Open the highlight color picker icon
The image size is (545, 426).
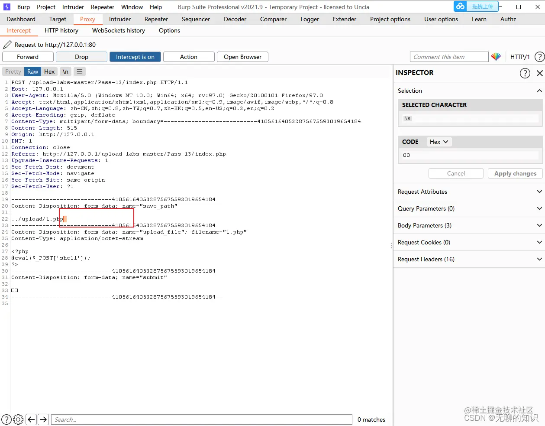(496, 57)
